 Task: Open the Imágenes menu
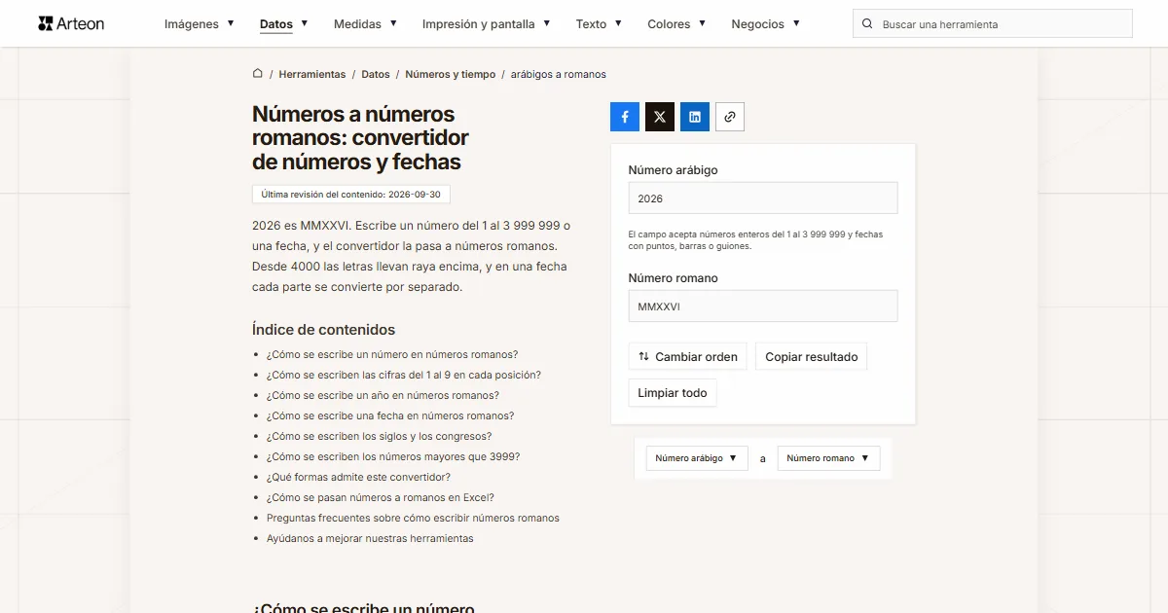(x=200, y=24)
